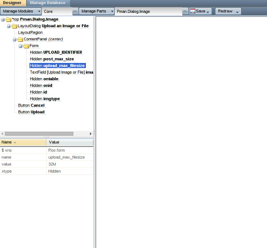The height and width of the screenshot is (248, 267).
Task: Select Hidden ontable item
Action: [x=44, y=79]
